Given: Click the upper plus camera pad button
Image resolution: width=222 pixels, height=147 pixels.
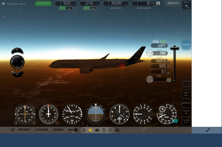Looking at the screenshot, I should click(17, 50).
